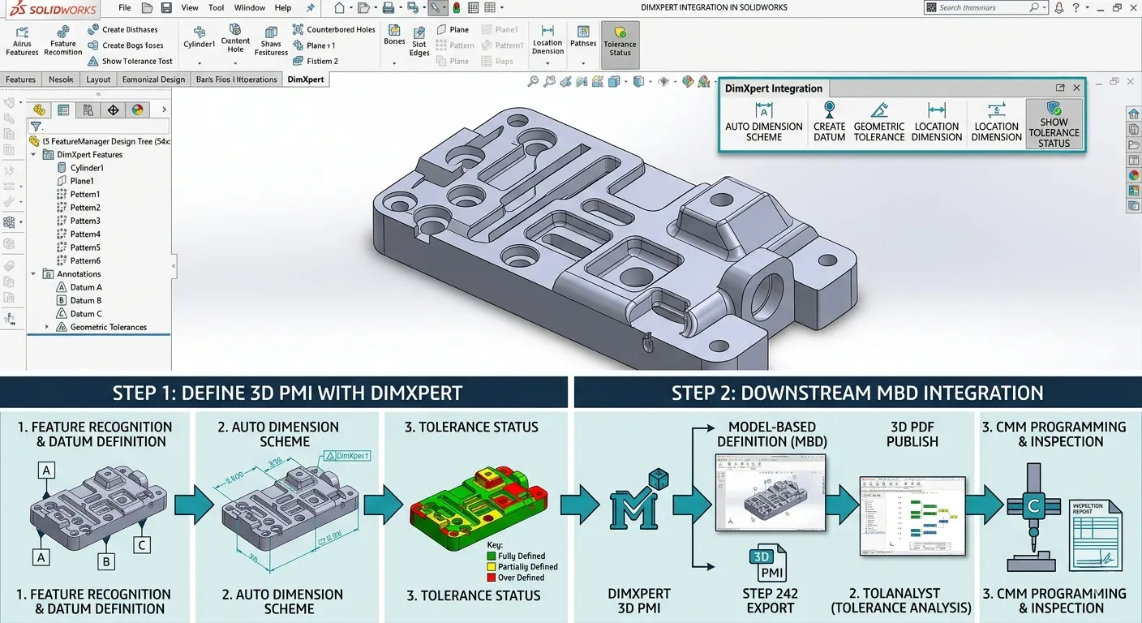Image resolution: width=1142 pixels, height=623 pixels.
Task: Click the house icon in top toolbar
Action: (x=340, y=8)
